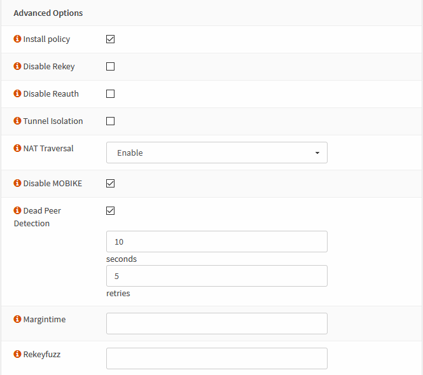Screen dimensions: 423x375
Task: Open Tunnel Isolation help icon
Action: 17,121
